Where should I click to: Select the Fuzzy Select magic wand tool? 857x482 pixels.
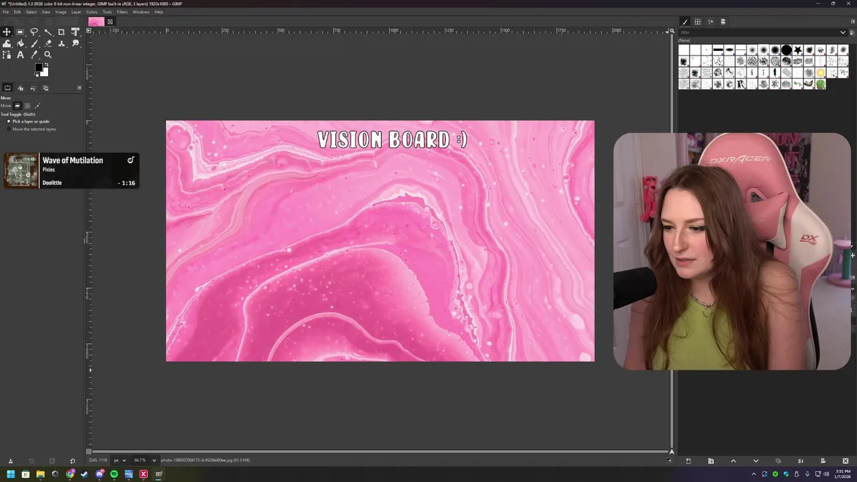[x=48, y=32]
